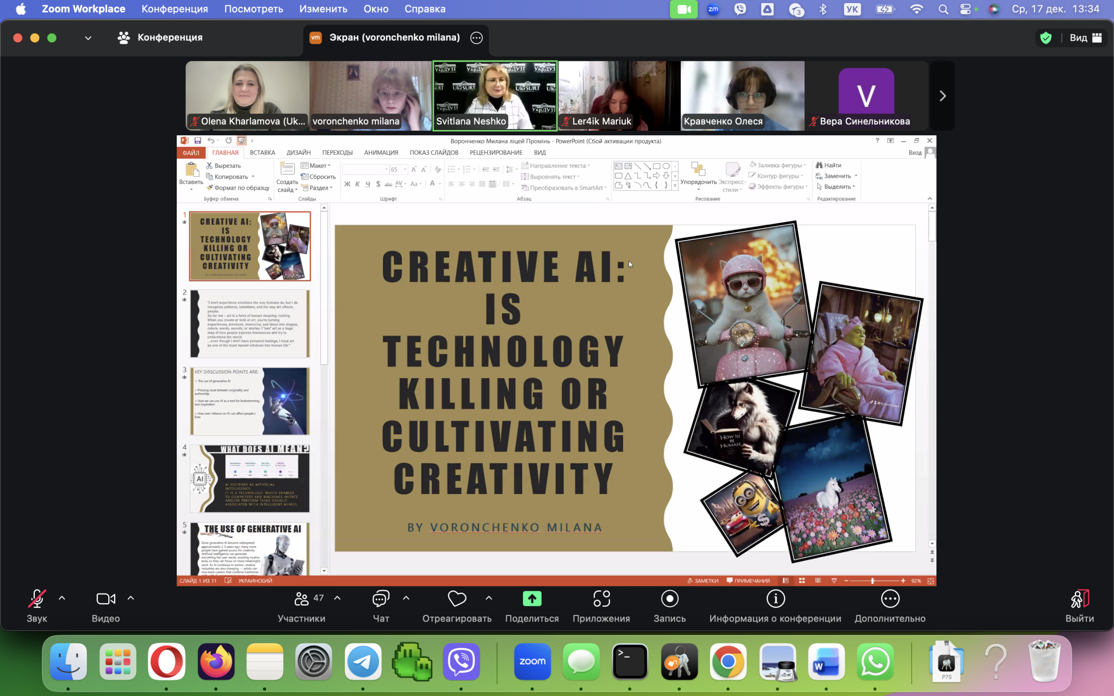Expand video options arrow beside Видео
Screen dimensions: 1114x696
tap(131, 598)
